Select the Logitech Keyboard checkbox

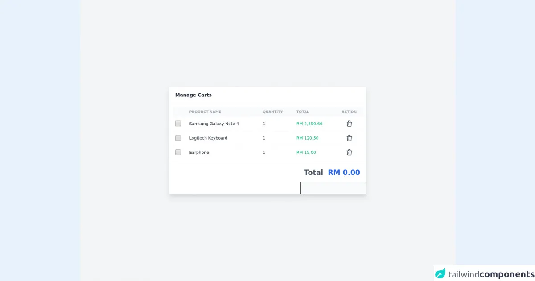(178, 138)
